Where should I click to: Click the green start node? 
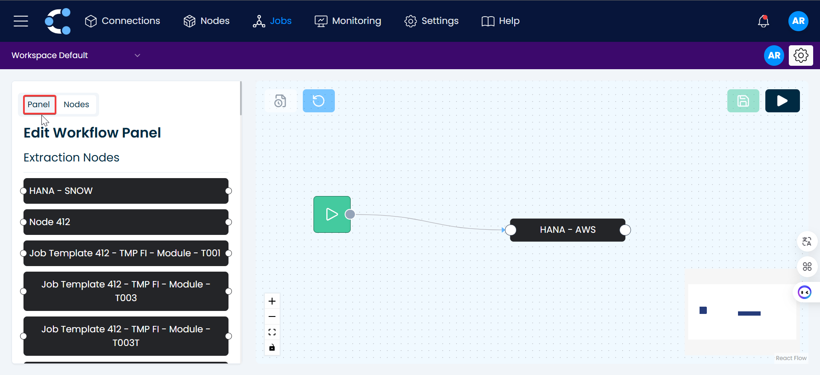pyautogui.click(x=332, y=214)
